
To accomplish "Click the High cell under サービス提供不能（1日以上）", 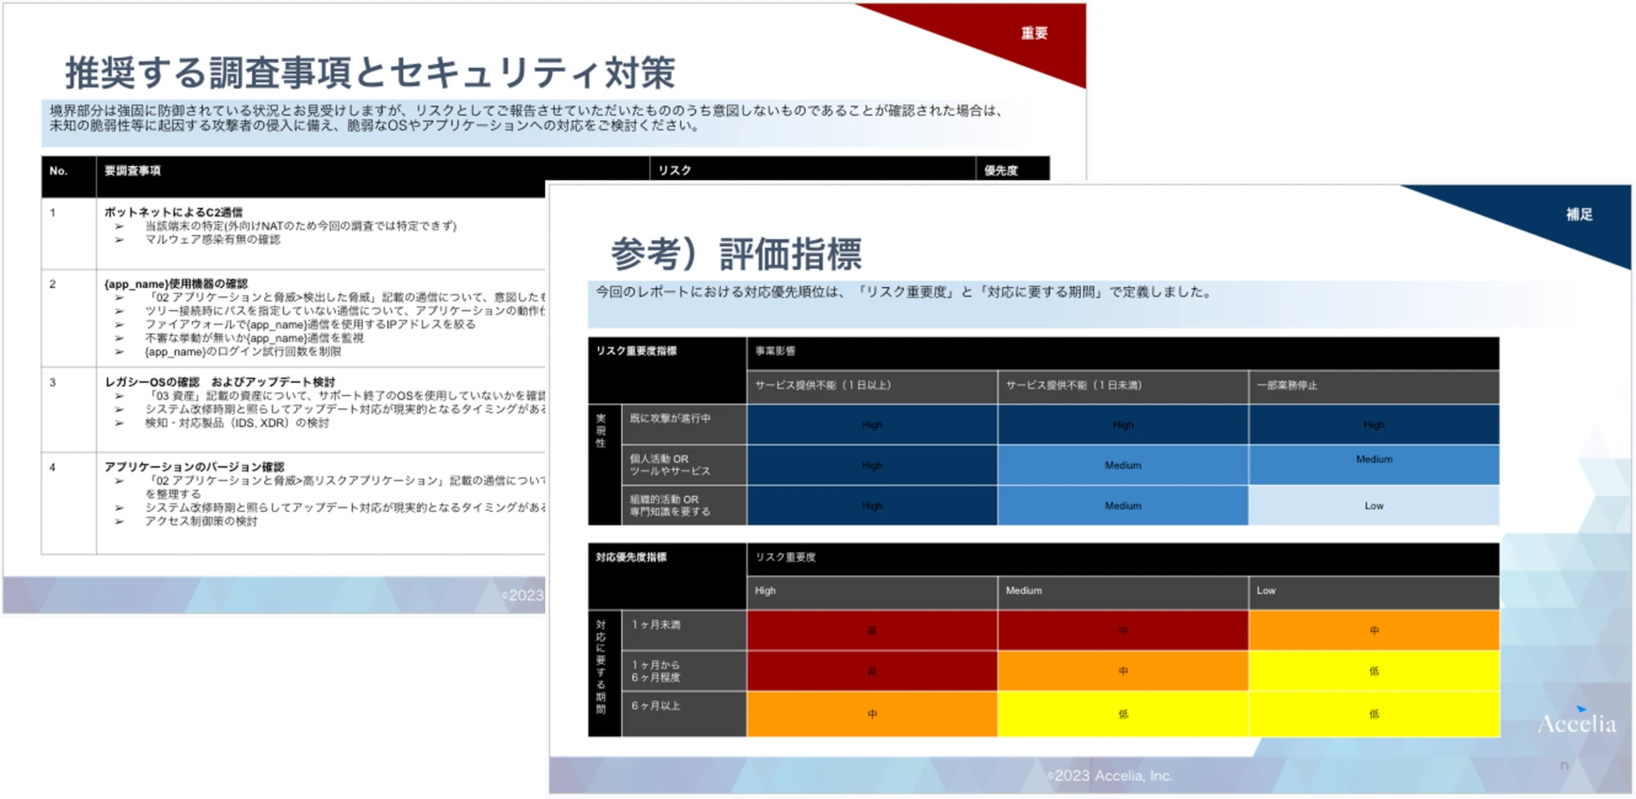I will pyautogui.click(x=871, y=424).
